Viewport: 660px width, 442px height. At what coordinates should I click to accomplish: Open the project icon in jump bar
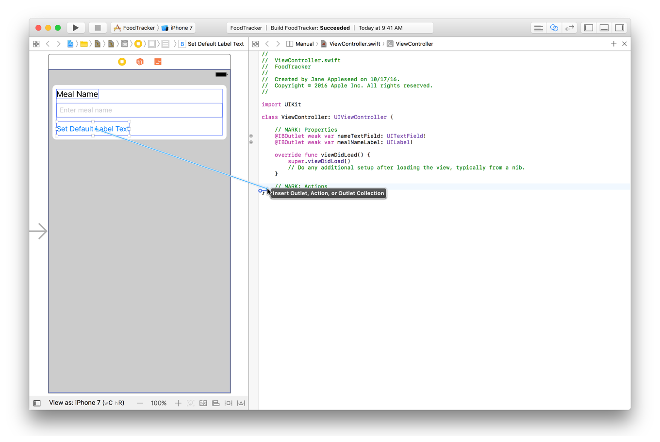point(70,44)
